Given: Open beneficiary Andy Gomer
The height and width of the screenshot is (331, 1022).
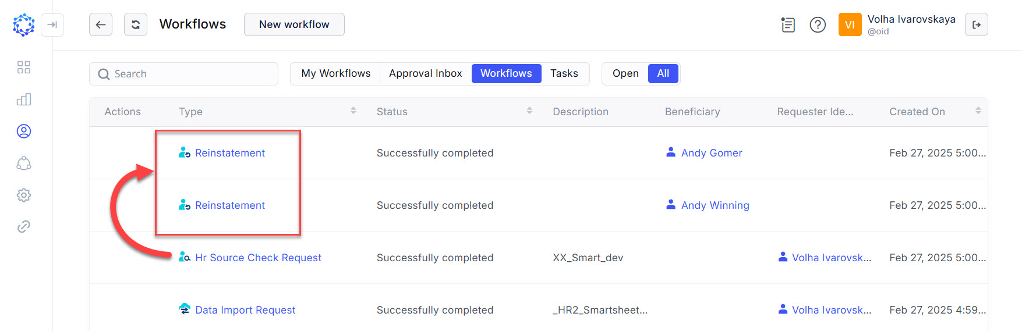Looking at the screenshot, I should coord(712,153).
